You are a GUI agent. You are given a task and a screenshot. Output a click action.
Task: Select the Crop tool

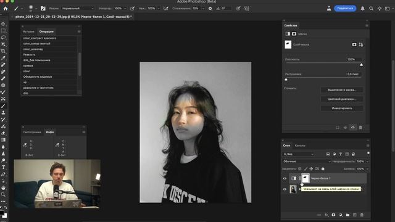(3, 51)
